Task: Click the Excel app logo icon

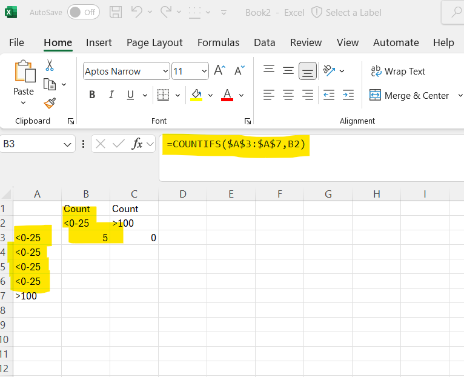Action: (x=11, y=13)
